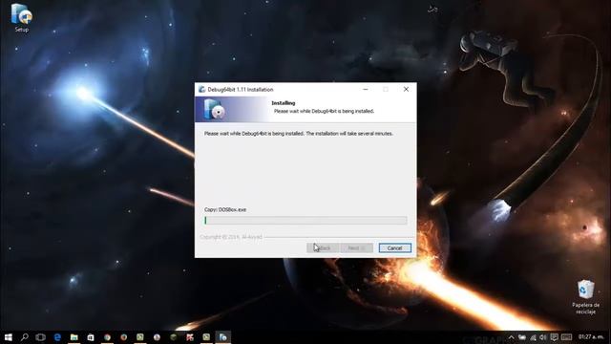Open the network status tray icon
The image size is (611, 344).
tap(533, 337)
